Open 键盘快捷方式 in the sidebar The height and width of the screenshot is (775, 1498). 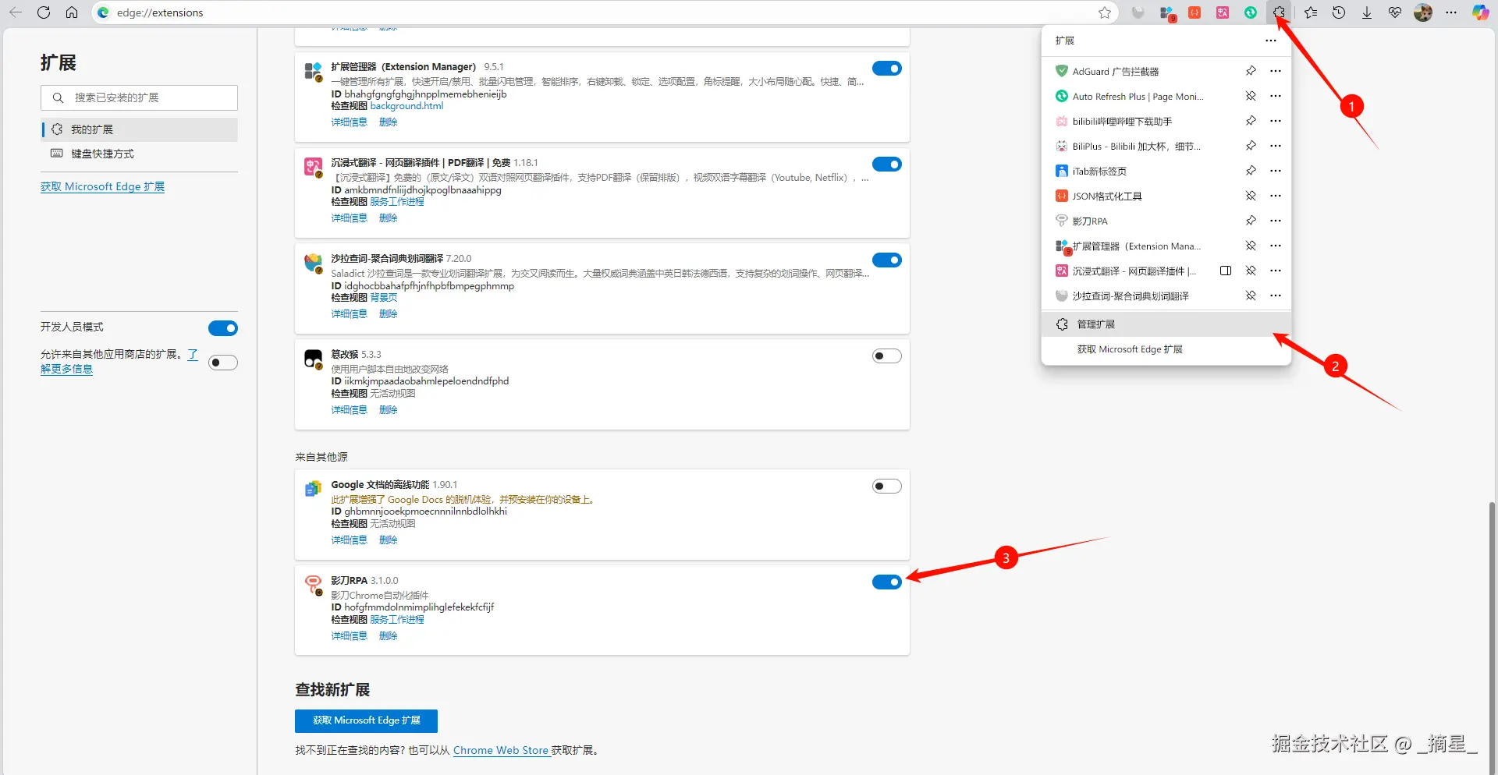point(140,154)
